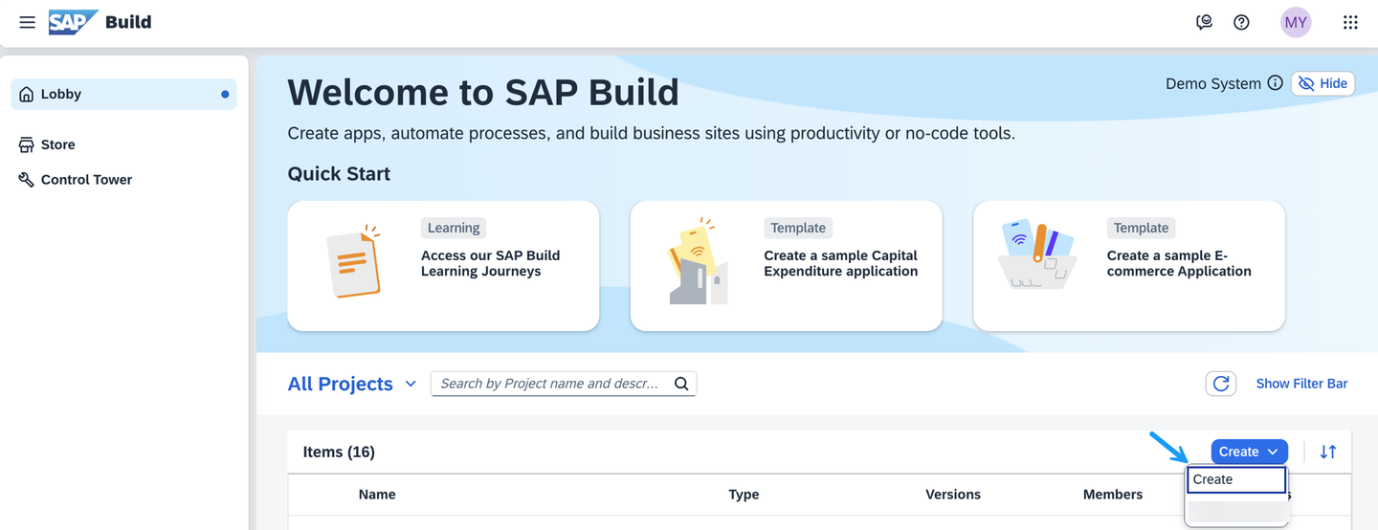
Task: Click the Members column header
Action: pos(1113,495)
